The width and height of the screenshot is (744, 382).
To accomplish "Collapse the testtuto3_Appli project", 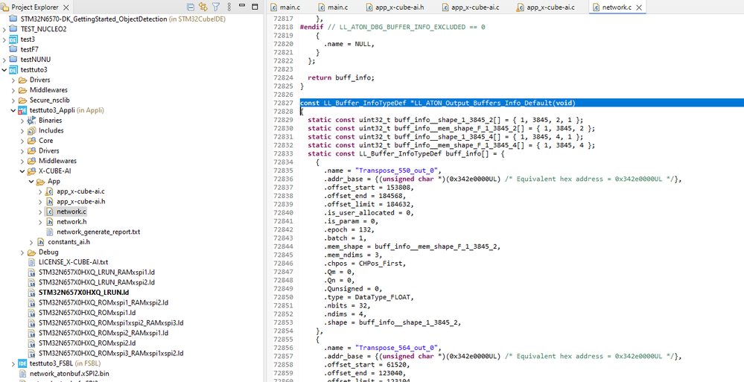I will click(x=13, y=110).
